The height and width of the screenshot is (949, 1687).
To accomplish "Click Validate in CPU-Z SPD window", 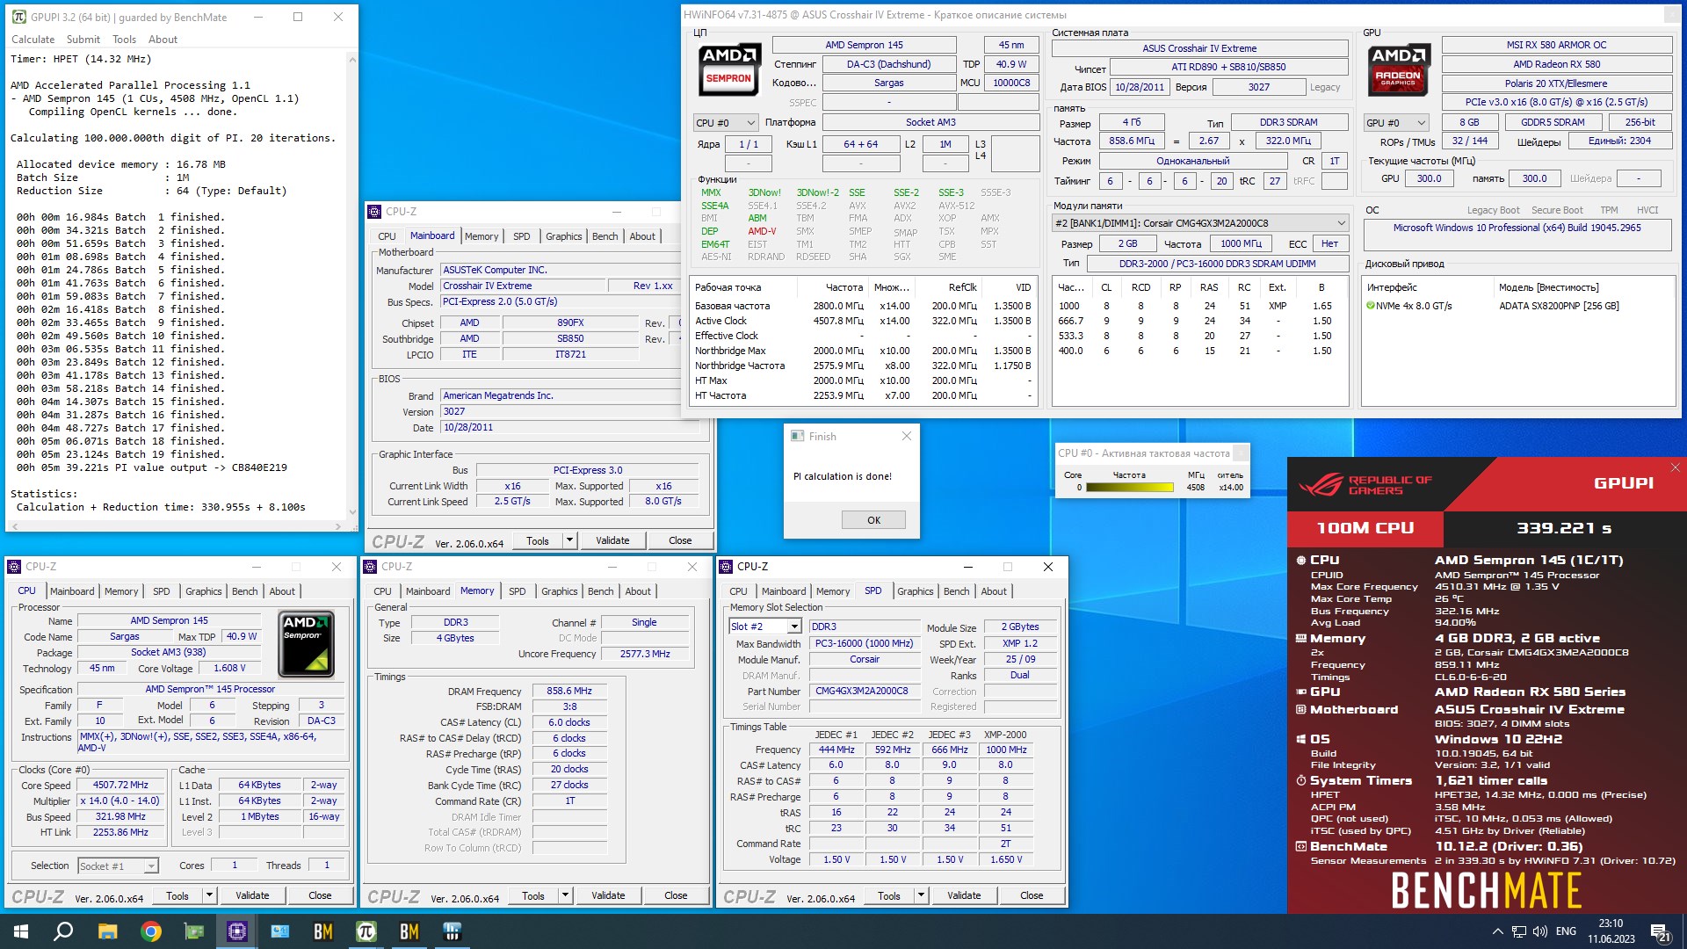I will [964, 895].
